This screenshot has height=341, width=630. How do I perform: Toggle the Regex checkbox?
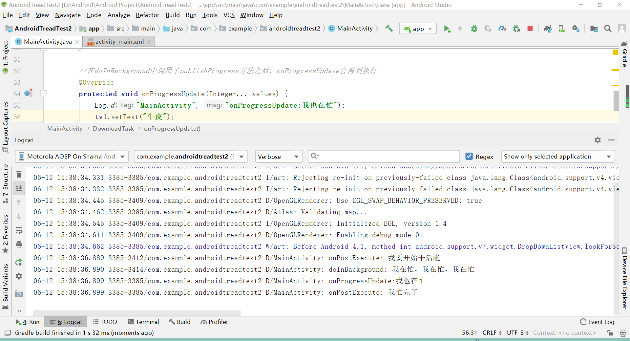point(469,156)
